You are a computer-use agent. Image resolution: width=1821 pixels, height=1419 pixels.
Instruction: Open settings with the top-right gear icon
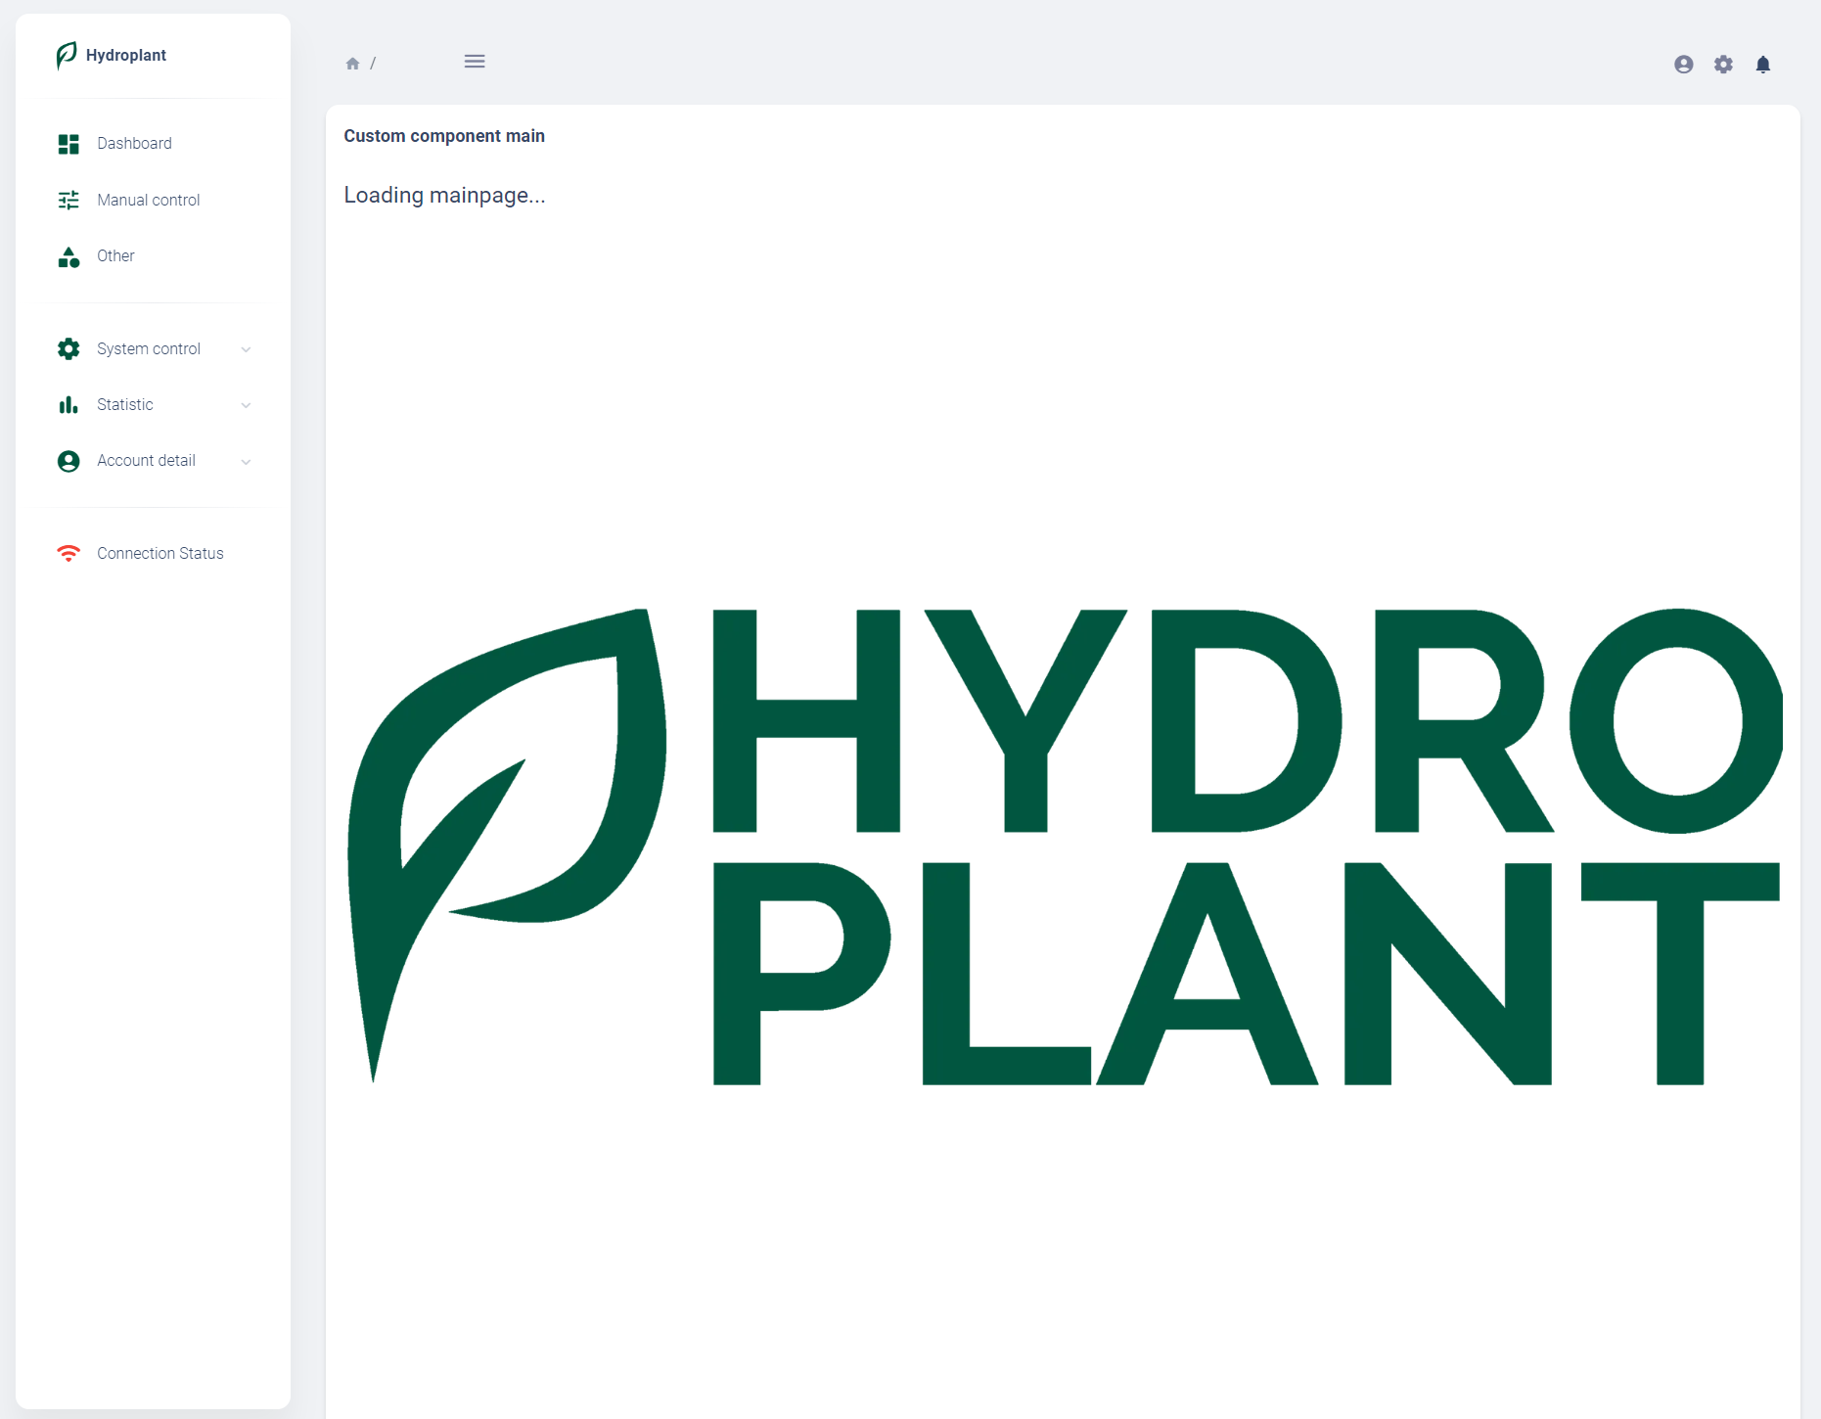coord(1724,65)
